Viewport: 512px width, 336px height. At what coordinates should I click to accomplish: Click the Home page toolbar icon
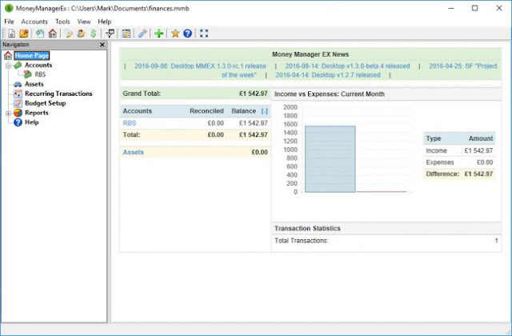[52, 34]
